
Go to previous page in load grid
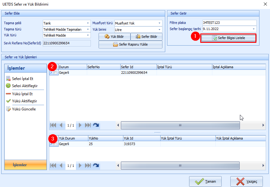point(61,166)
